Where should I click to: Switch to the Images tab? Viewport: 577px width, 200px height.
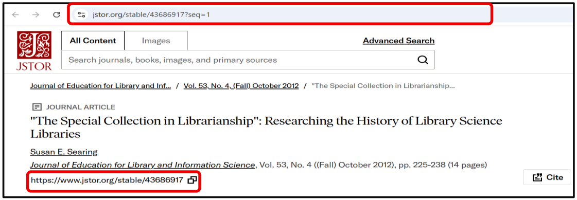156,41
